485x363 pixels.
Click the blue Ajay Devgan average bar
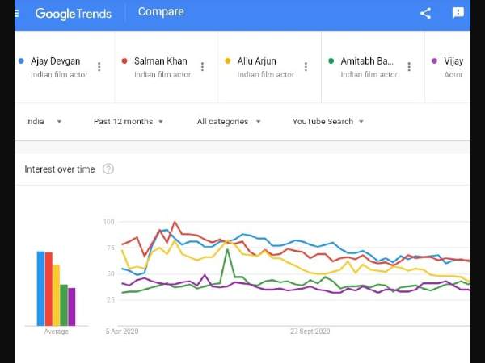(x=41, y=289)
